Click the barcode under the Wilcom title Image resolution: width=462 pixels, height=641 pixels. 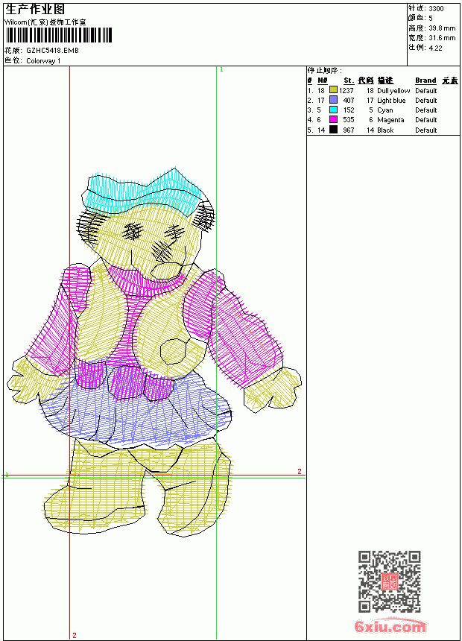(x=59, y=36)
